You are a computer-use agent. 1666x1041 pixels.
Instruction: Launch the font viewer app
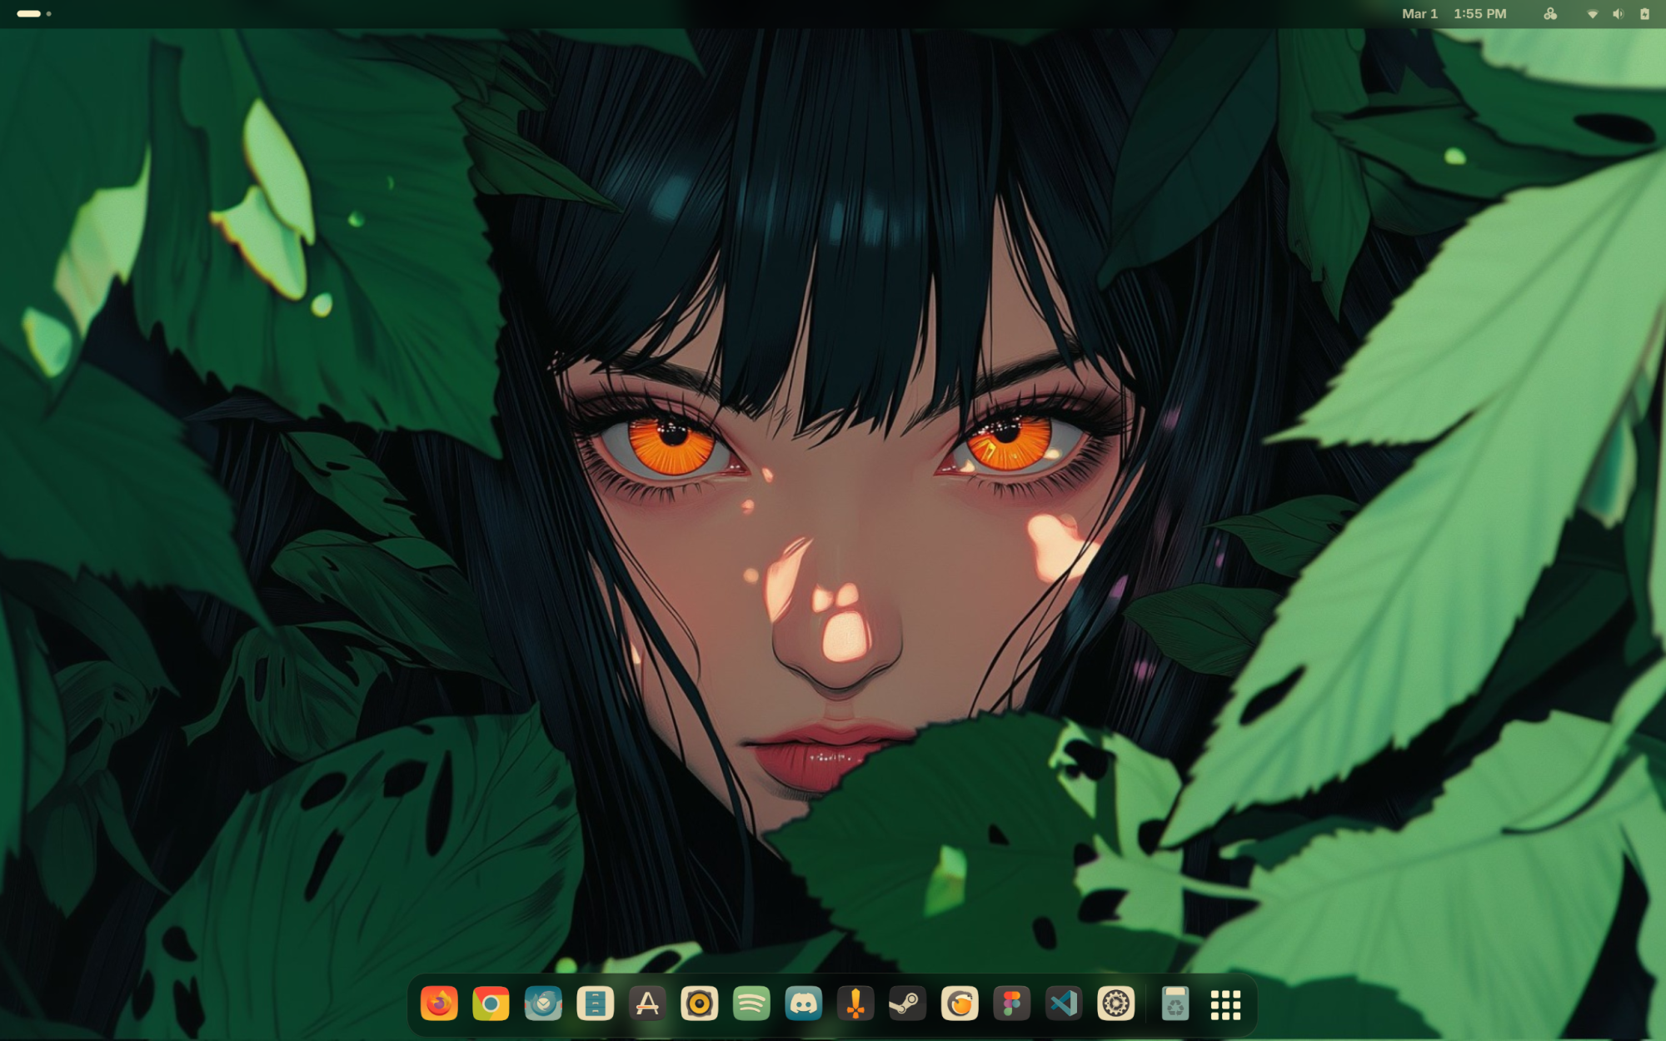tap(647, 1004)
